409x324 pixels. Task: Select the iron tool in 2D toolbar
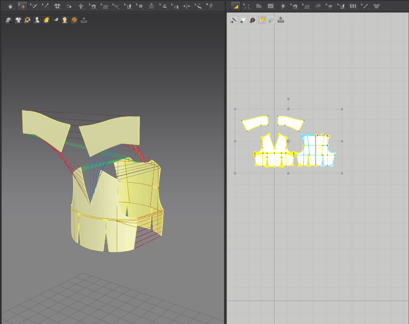[x=317, y=6]
